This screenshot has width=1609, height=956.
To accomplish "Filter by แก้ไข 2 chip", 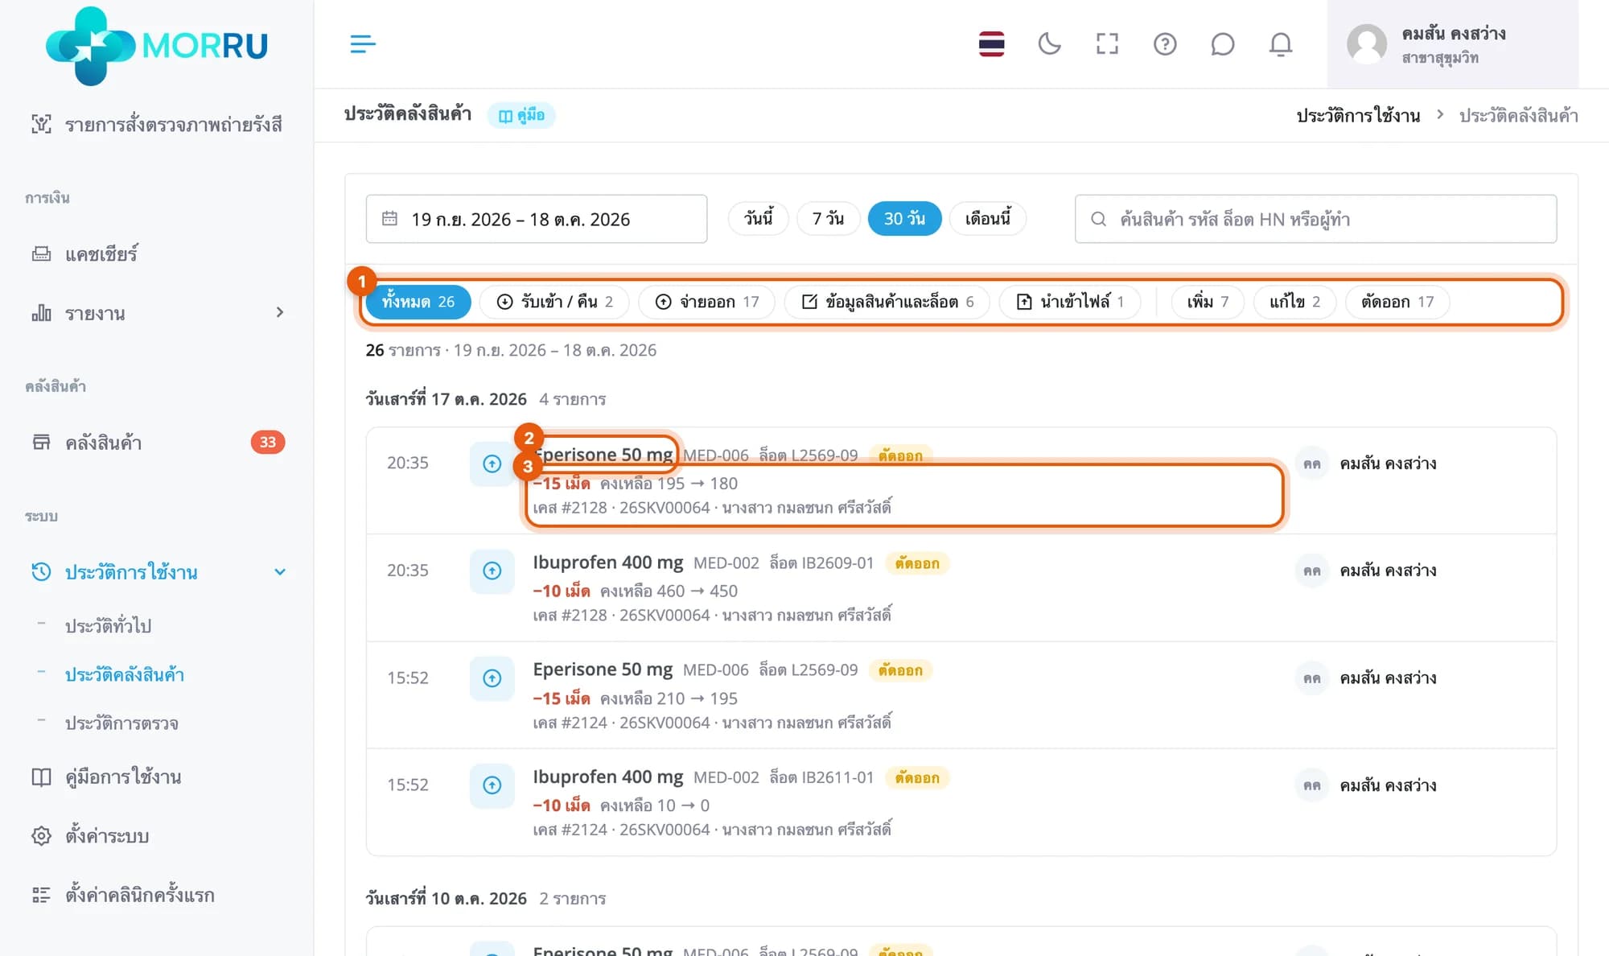I will coord(1295,302).
